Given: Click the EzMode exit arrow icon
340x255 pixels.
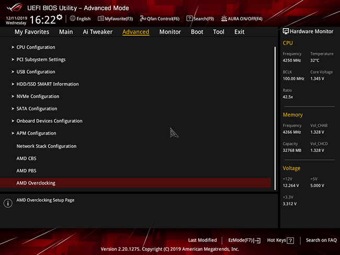Looking at the screenshot, I should [257, 240].
